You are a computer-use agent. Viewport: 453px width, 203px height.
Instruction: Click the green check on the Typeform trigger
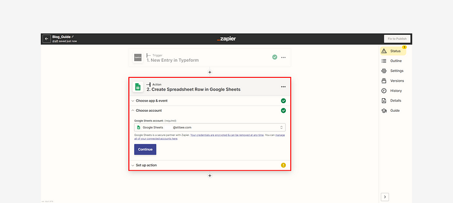click(x=274, y=57)
